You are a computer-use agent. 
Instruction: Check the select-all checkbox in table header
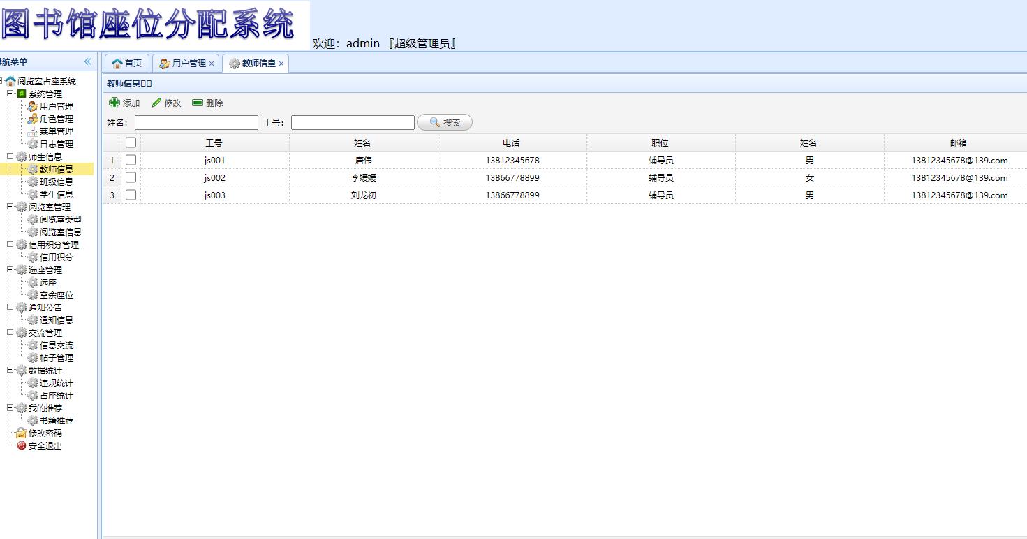131,142
